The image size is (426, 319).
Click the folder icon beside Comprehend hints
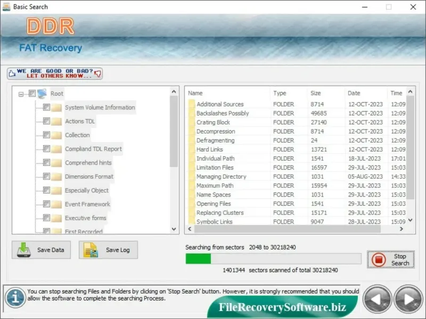(x=56, y=163)
